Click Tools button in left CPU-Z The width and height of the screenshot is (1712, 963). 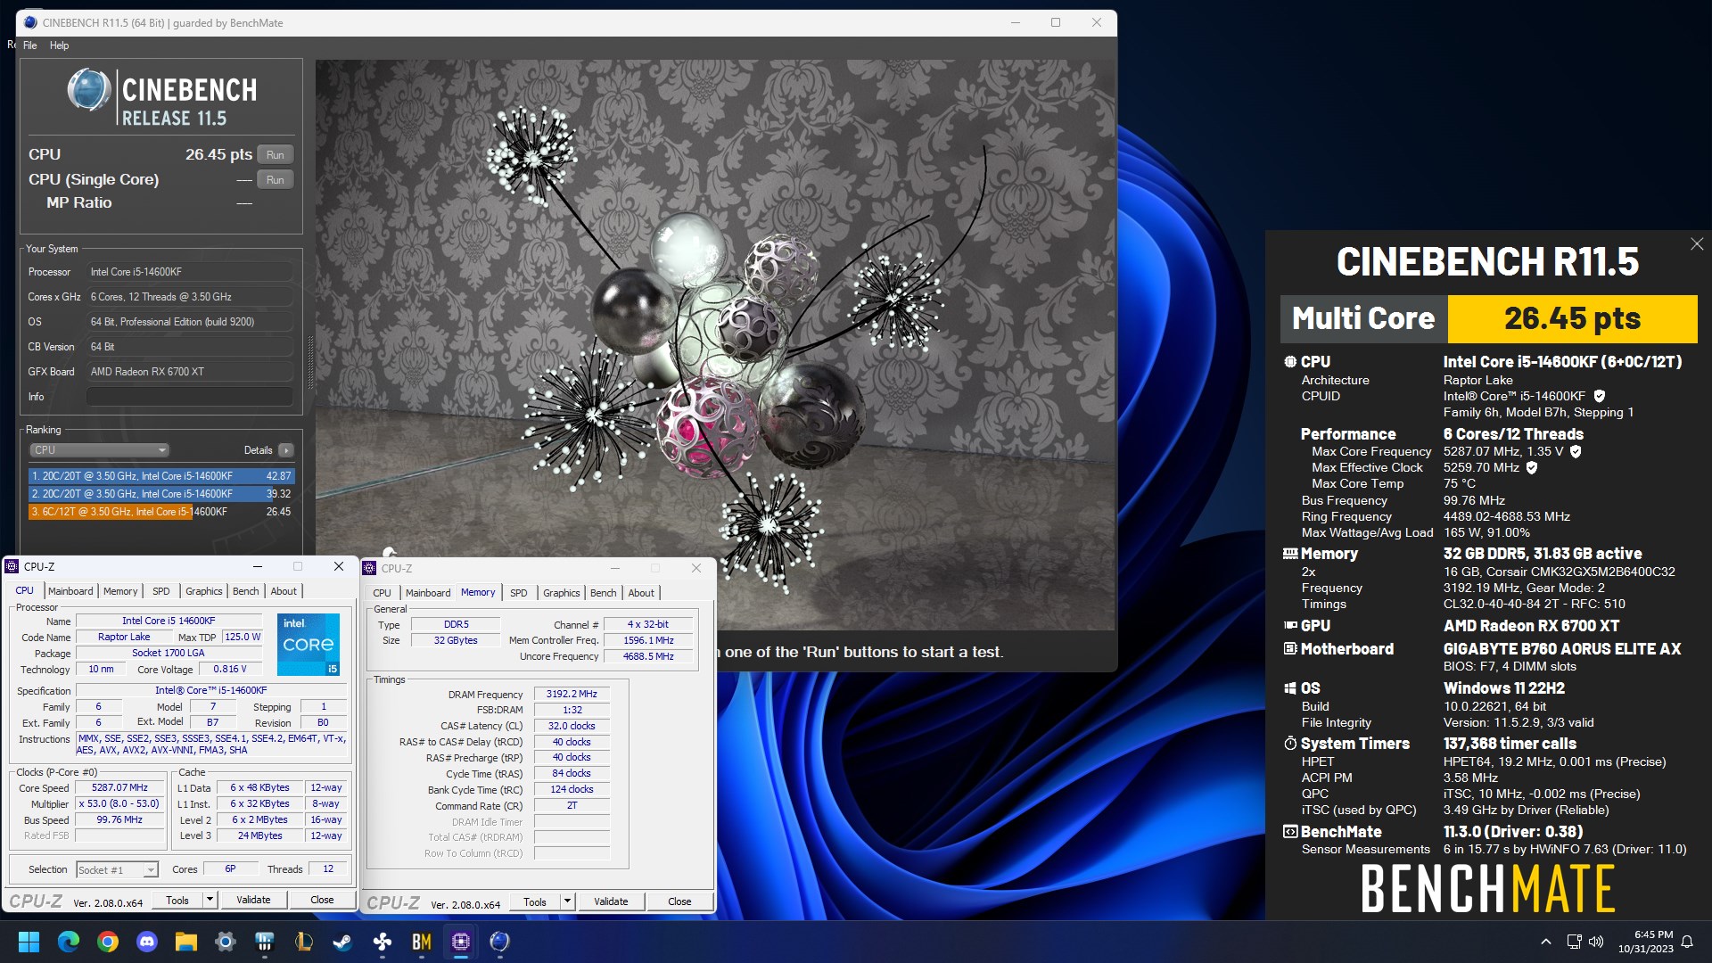(x=177, y=901)
